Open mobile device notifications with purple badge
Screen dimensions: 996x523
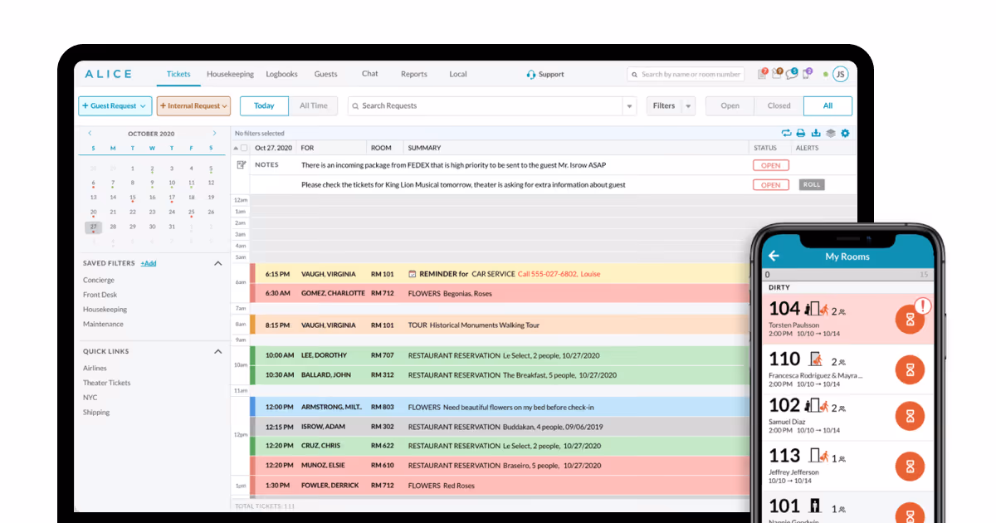tap(806, 74)
